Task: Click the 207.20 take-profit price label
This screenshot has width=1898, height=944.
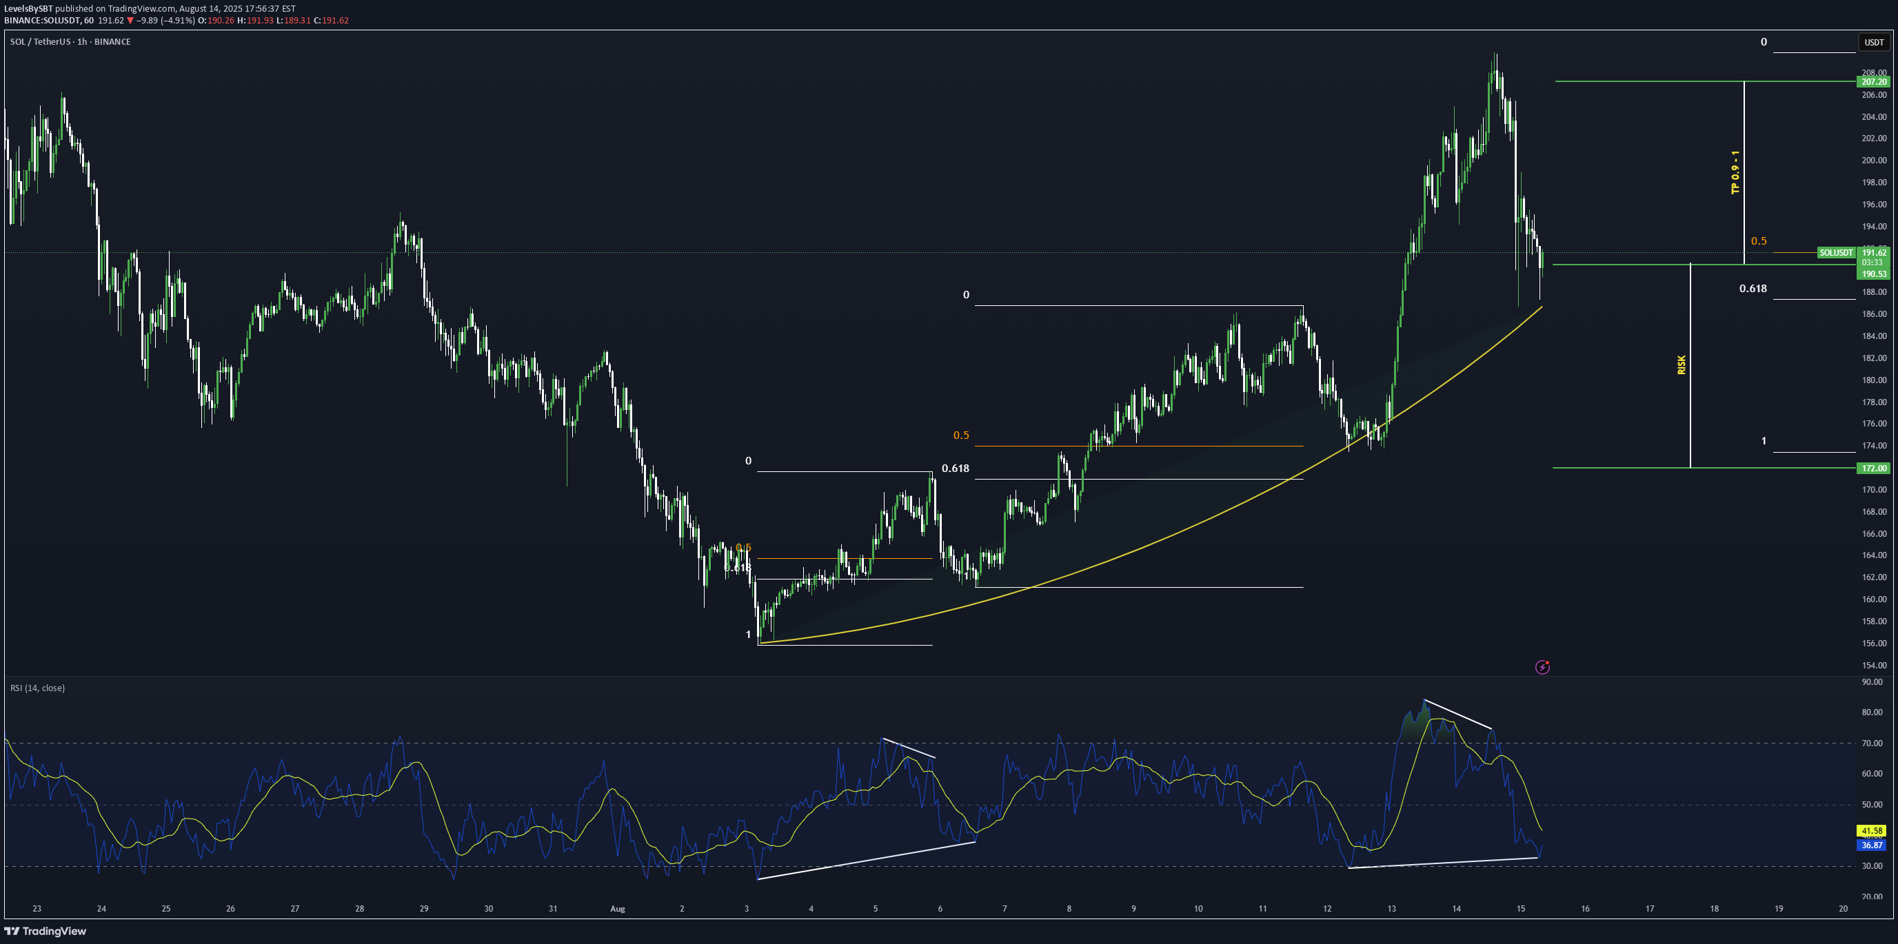Action: pyautogui.click(x=1874, y=82)
